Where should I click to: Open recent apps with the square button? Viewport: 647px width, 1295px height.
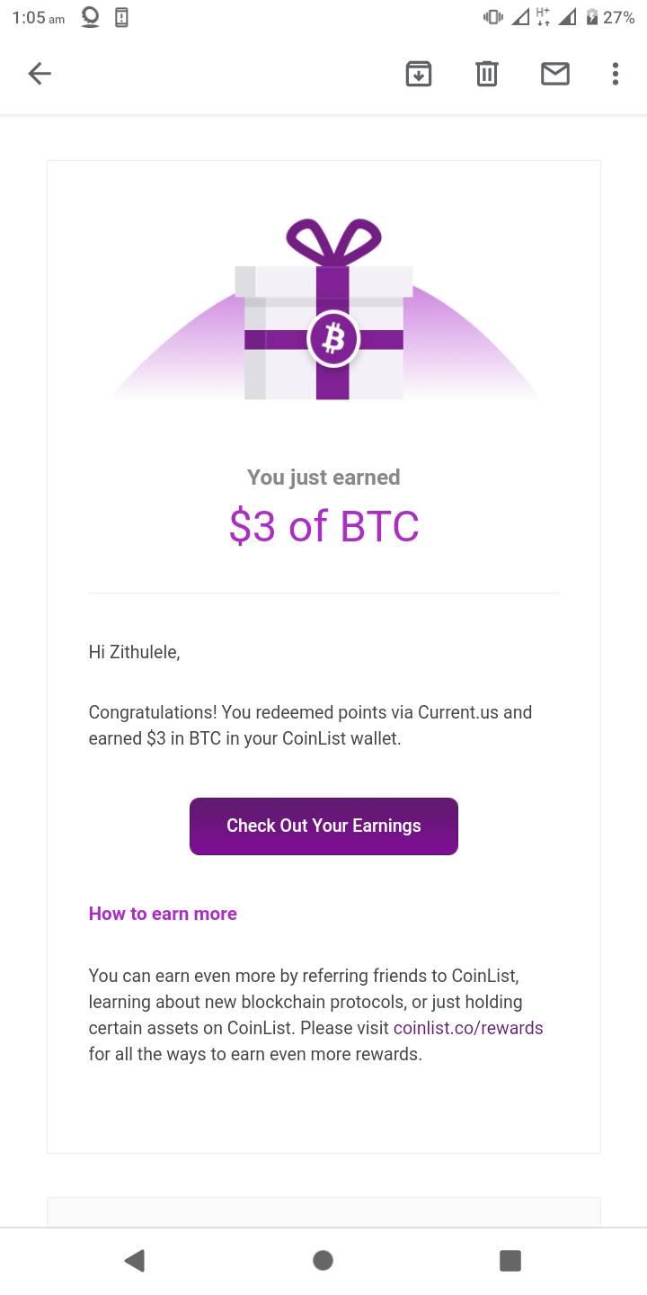point(510,1261)
